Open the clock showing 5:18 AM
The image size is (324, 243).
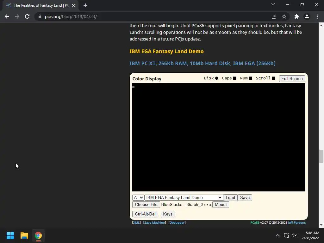tap(310, 235)
